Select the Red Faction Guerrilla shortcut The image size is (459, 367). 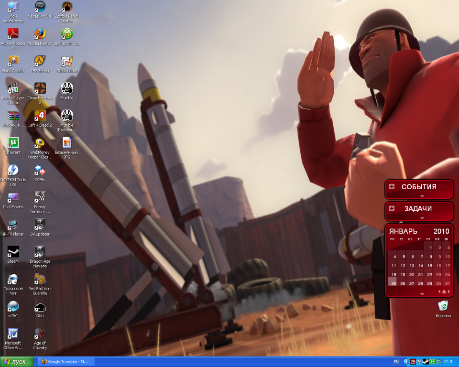tap(40, 284)
